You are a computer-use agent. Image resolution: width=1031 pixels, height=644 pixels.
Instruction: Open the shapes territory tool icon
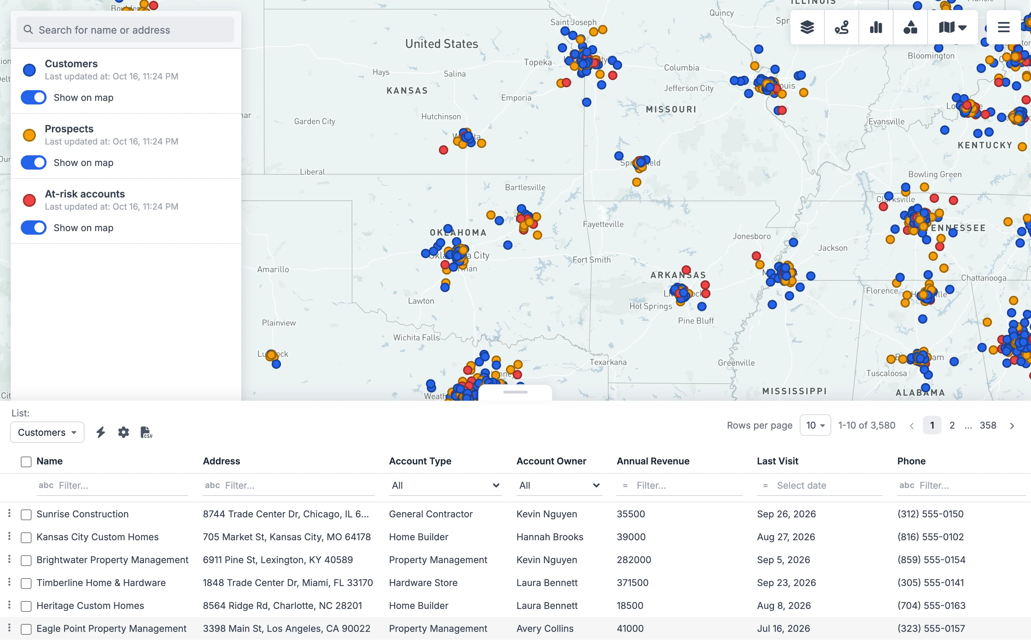(x=910, y=28)
